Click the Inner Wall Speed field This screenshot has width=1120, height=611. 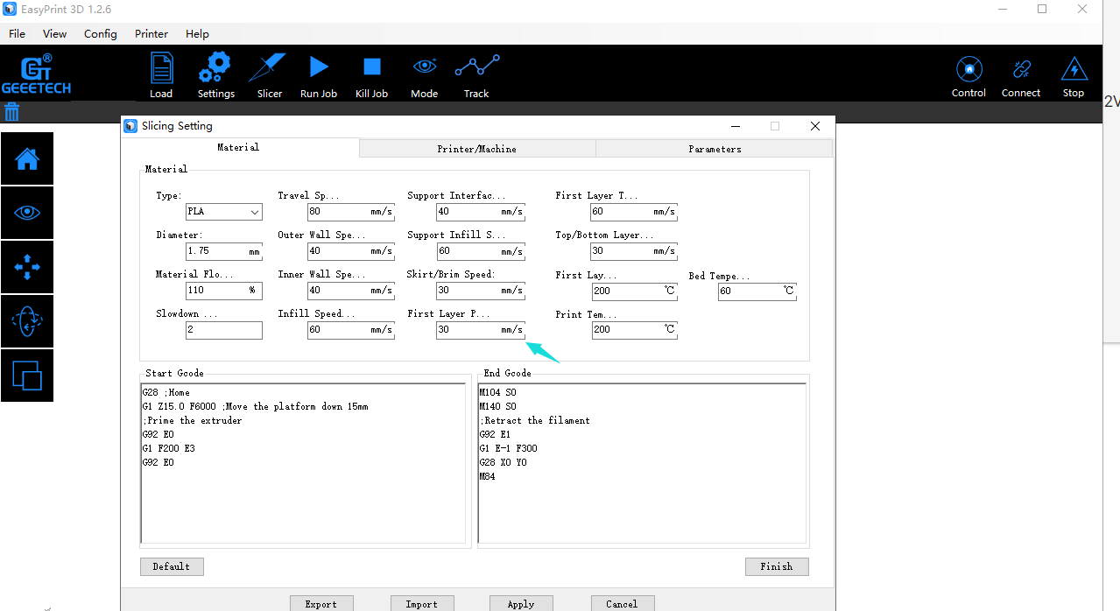(x=350, y=291)
